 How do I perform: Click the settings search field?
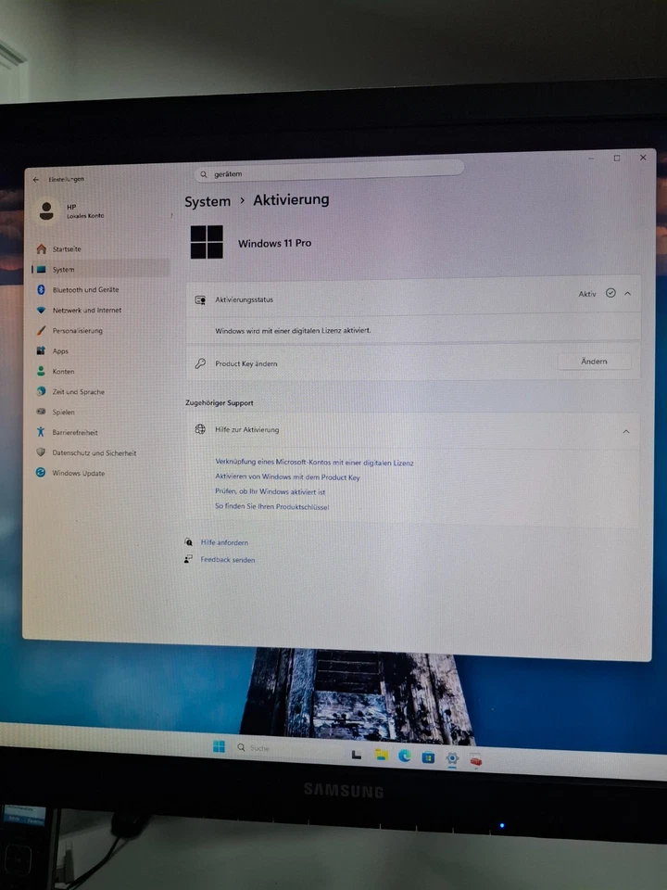click(329, 172)
